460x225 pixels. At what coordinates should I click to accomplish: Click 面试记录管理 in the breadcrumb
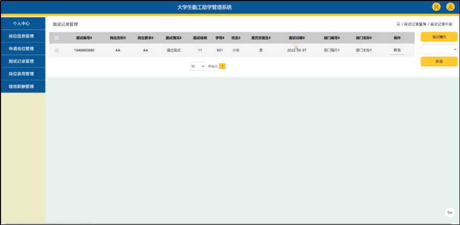click(x=415, y=24)
